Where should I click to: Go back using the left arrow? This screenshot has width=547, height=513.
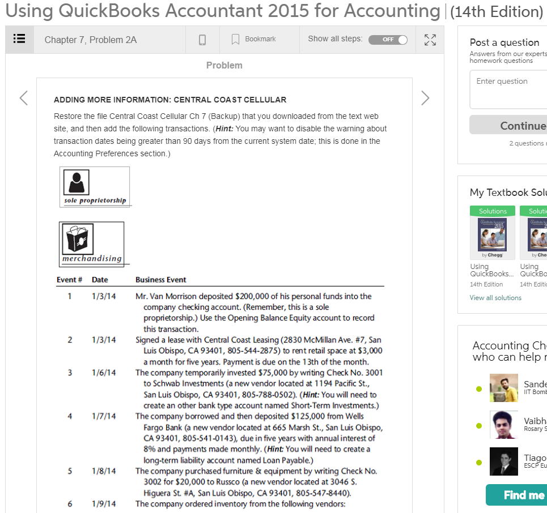click(23, 98)
